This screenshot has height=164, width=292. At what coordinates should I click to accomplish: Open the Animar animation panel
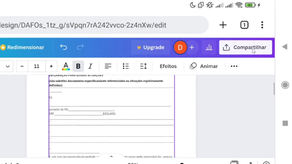(204, 66)
